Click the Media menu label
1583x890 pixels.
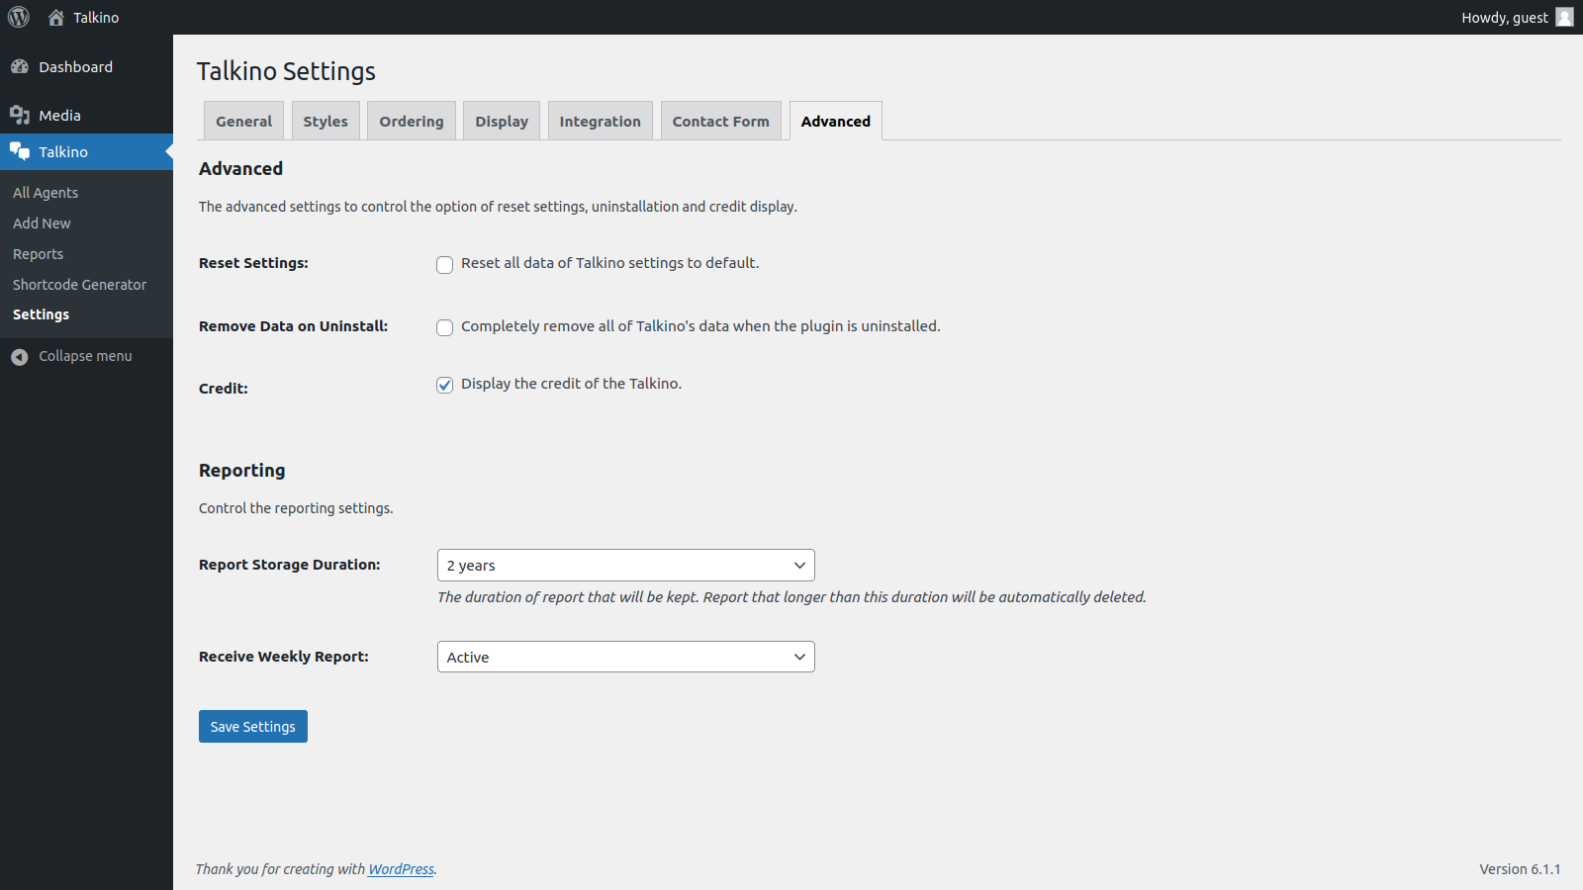(x=60, y=116)
